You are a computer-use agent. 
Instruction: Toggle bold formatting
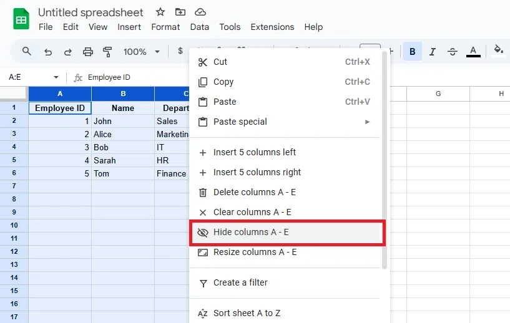click(412, 51)
